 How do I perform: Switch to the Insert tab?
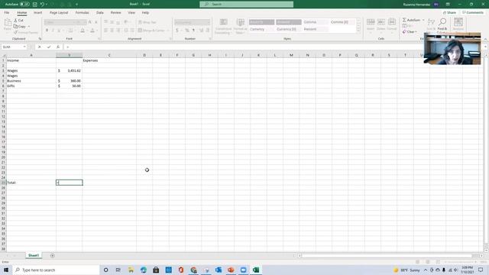[37, 12]
